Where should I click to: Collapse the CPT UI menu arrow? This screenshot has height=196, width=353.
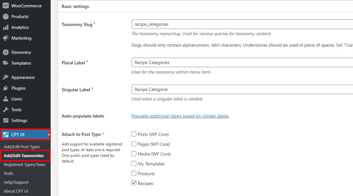point(49,135)
